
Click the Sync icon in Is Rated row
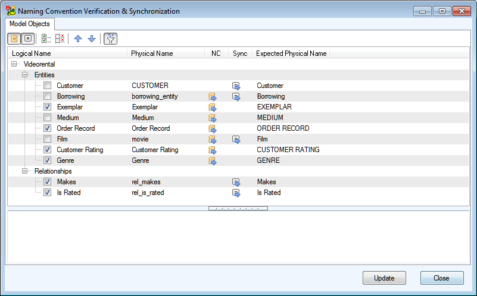tap(236, 193)
